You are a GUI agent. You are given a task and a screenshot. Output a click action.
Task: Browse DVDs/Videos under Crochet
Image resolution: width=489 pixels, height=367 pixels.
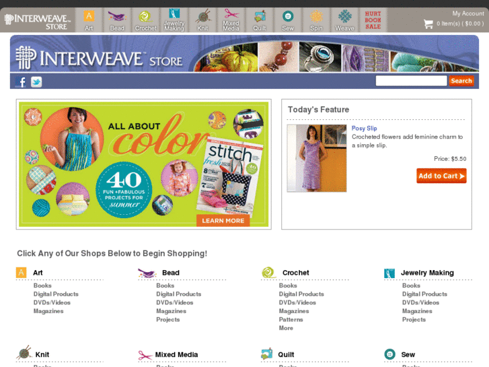297,302
